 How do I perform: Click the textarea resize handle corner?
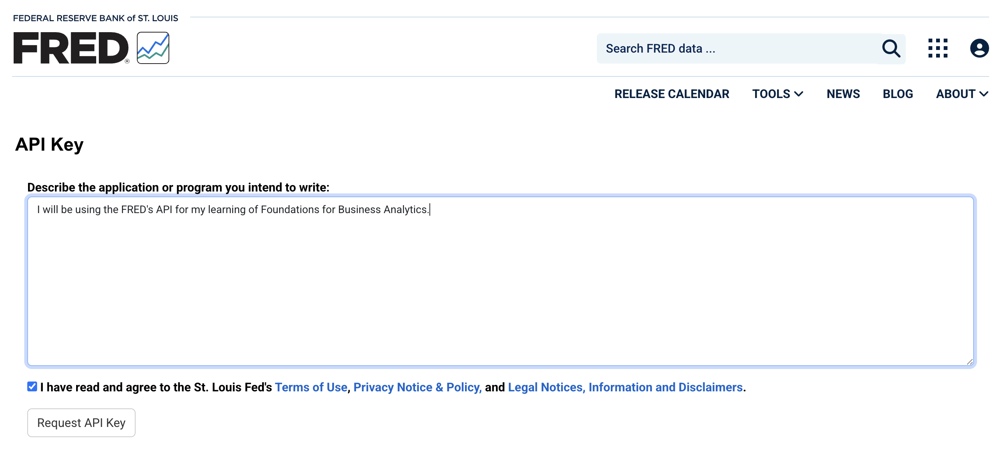click(x=969, y=362)
